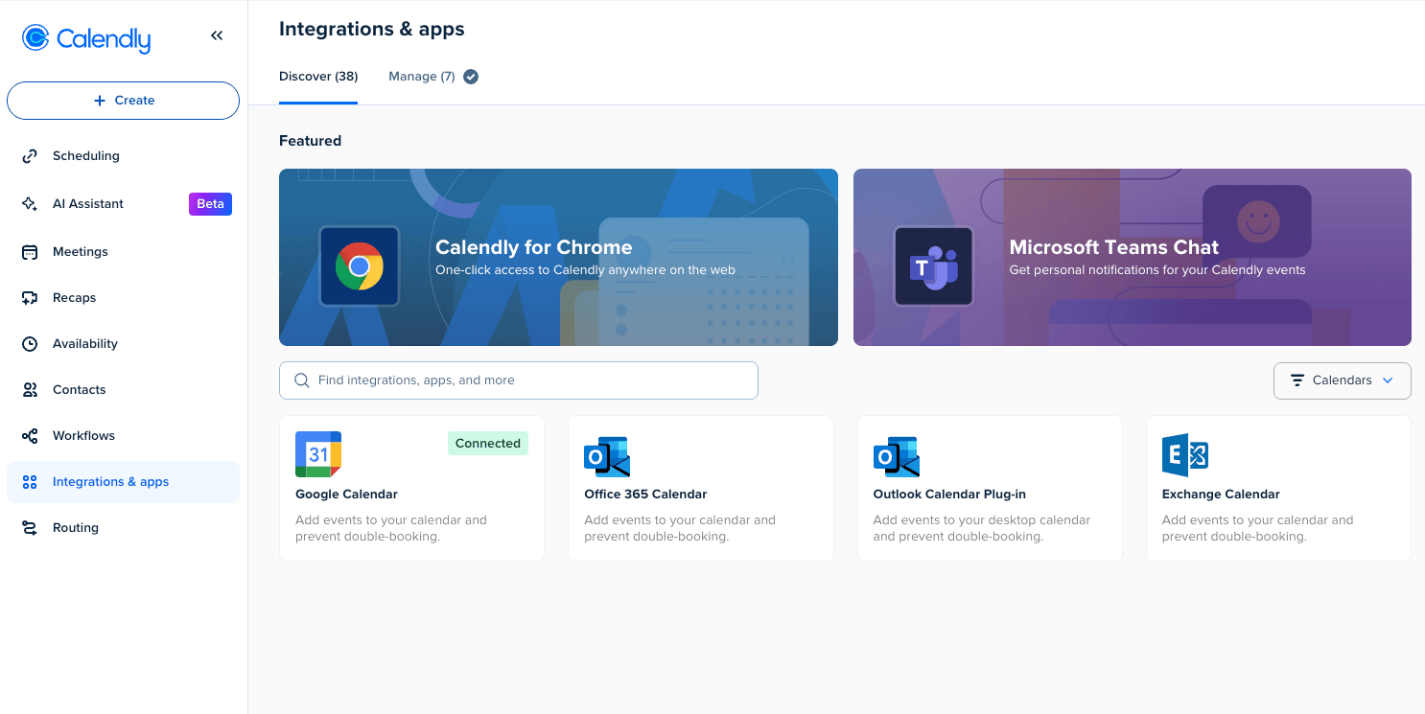Select the Discover tab
The image size is (1425, 714).
pos(317,76)
